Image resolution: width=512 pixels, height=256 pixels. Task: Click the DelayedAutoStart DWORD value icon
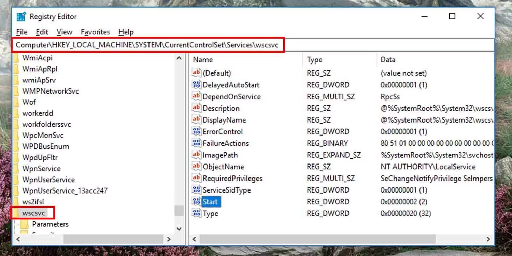click(197, 85)
